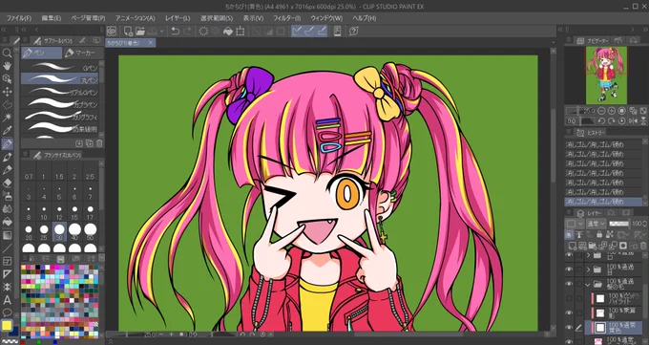Collapse the 髪の毛 layer folder
The height and width of the screenshot is (345, 649).
point(588,284)
